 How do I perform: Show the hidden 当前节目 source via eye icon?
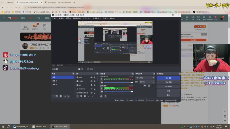click(x=91, y=89)
